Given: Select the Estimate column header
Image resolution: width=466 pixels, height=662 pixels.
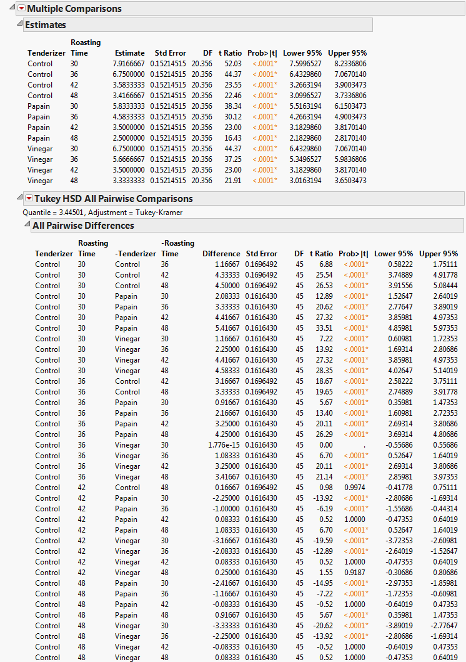Looking at the screenshot, I should coord(129,53).
